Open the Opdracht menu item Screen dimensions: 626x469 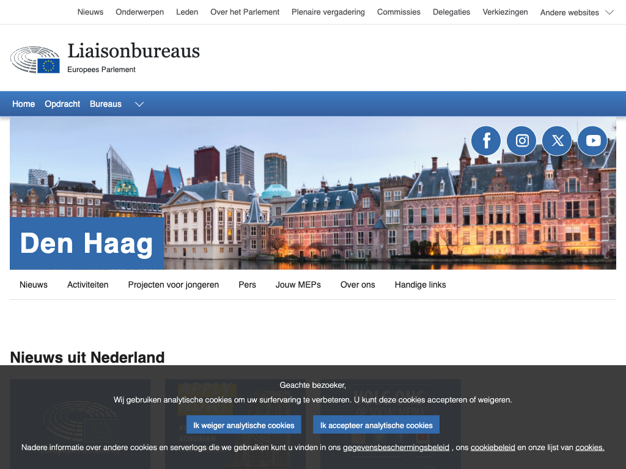pyautogui.click(x=62, y=104)
